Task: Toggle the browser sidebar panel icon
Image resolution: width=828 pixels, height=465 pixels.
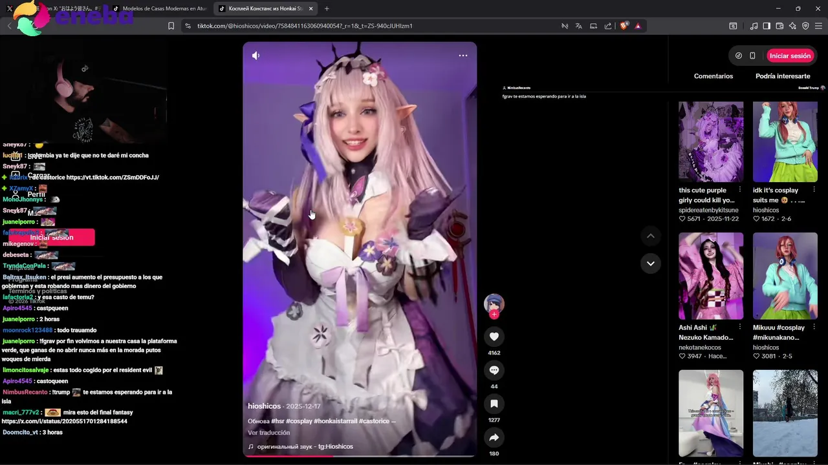Action: click(x=767, y=26)
